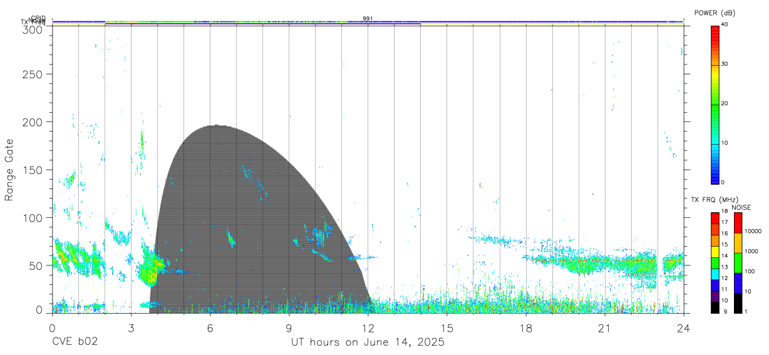Click the blue NOISE segment between 10 and 100

738,282
